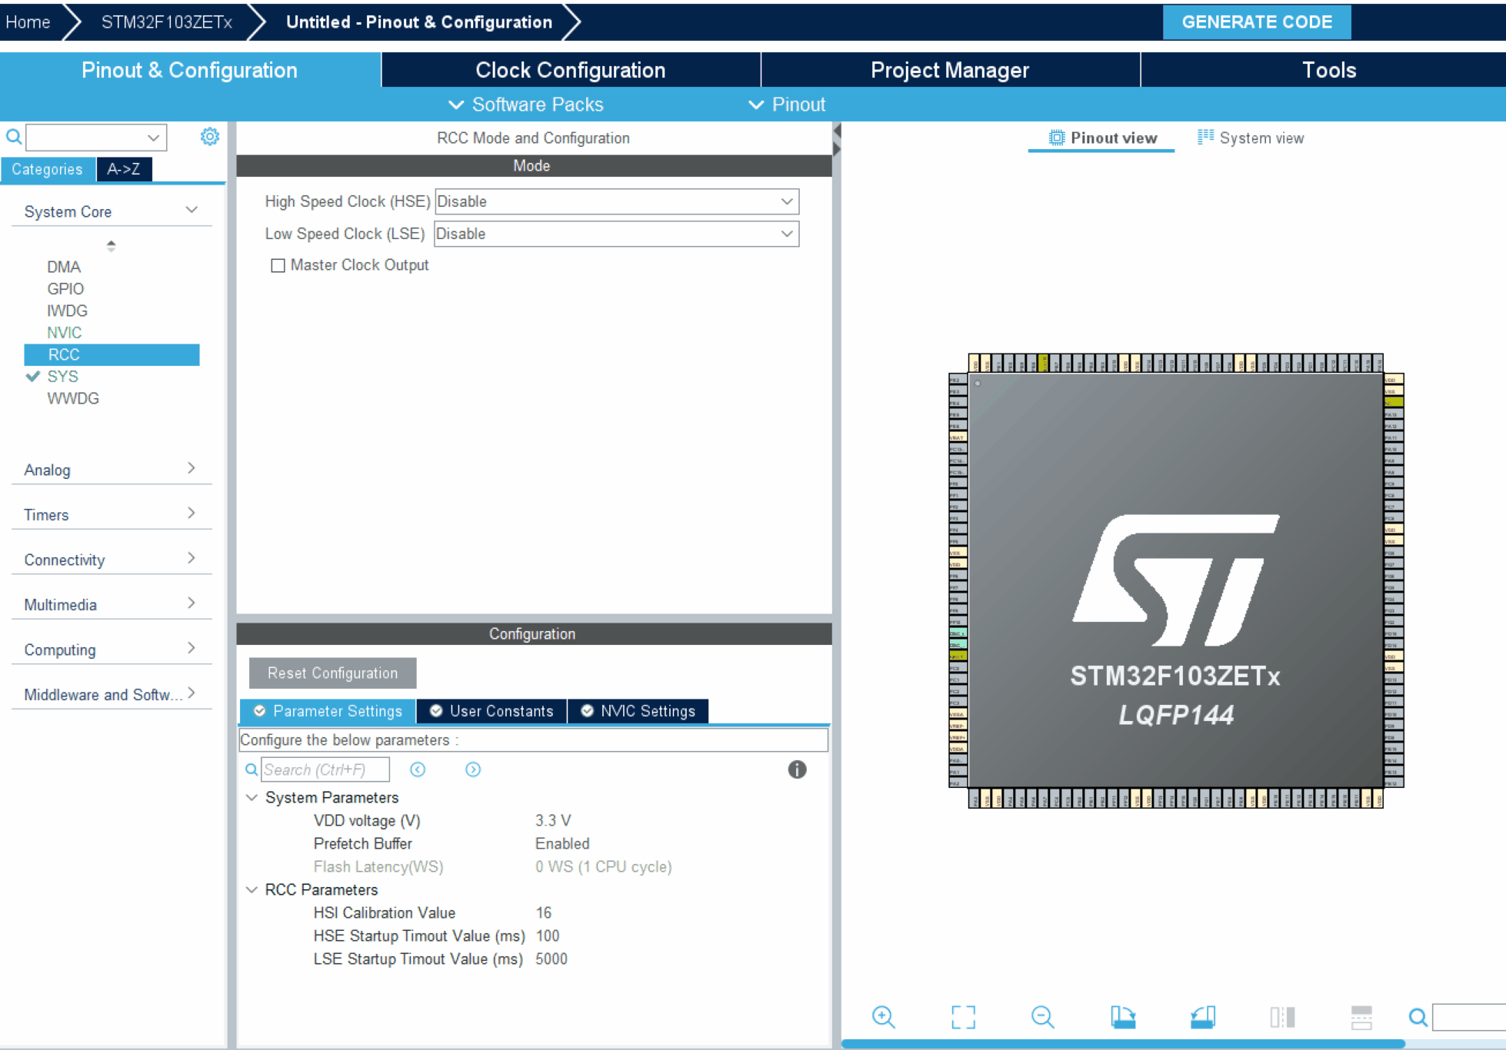Collapse RCC Parameters group

252,889
